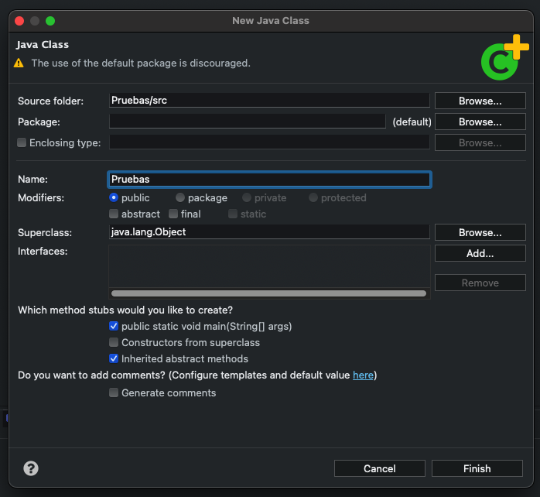Select the package modifier radio button
The image size is (540, 497).
[180, 197]
